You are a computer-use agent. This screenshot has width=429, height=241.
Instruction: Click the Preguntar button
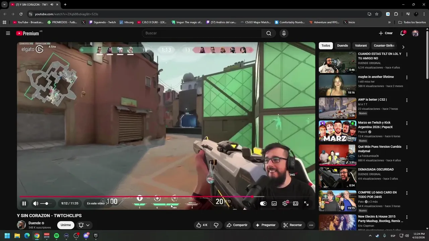pos(265,225)
